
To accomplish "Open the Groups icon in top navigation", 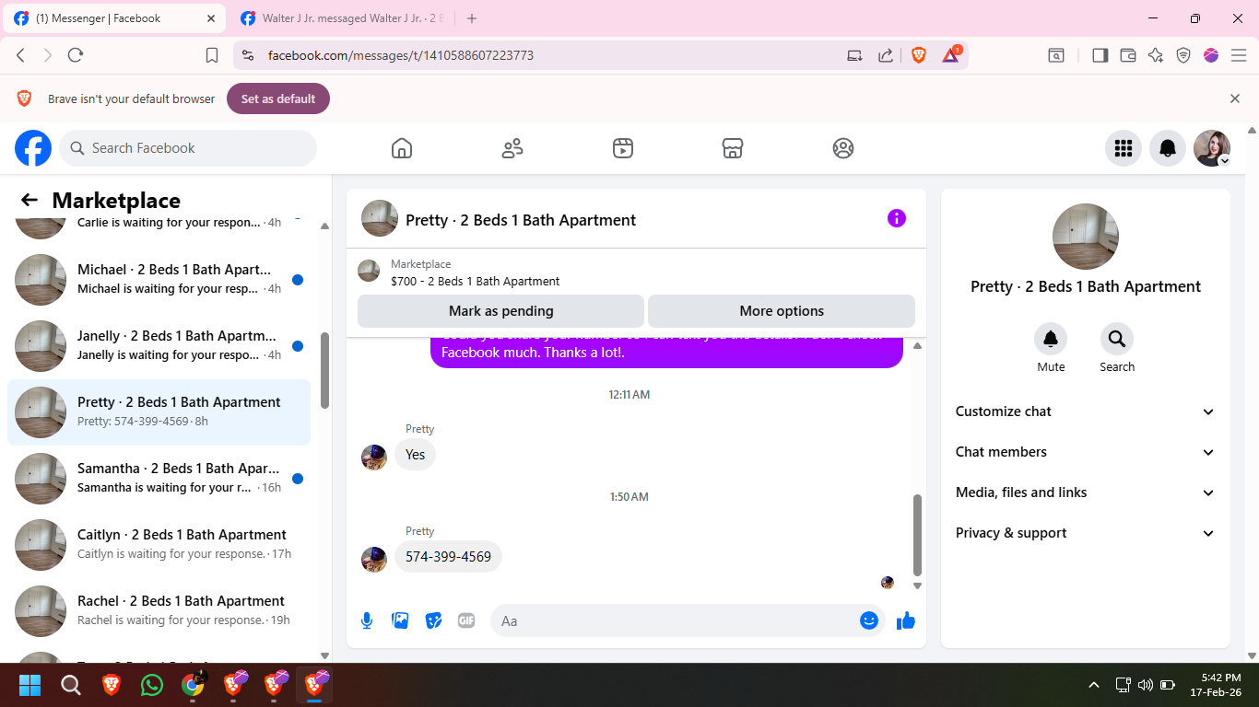I will click(843, 148).
